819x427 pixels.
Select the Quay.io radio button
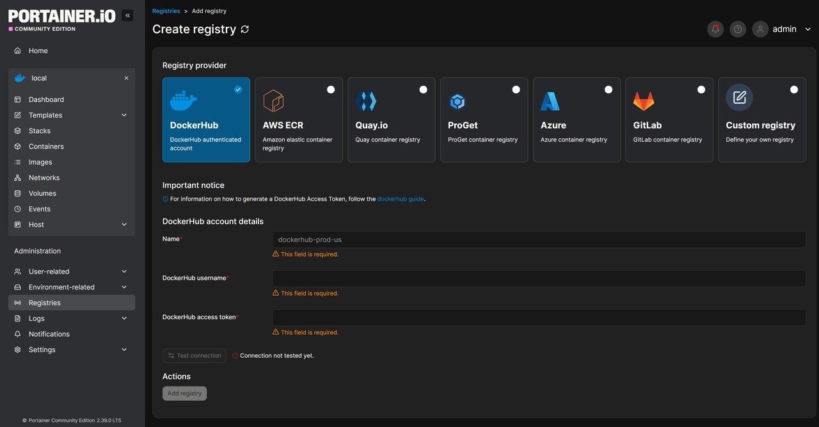pyautogui.click(x=423, y=90)
